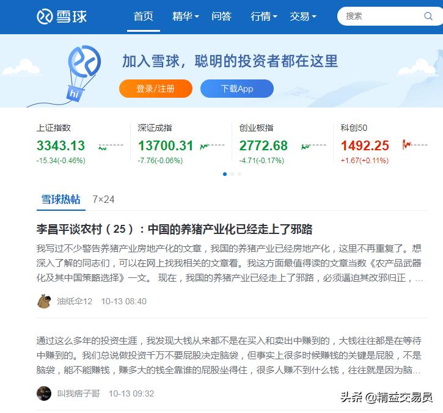Switch to the 7×24 tab
This screenshot has height=413, width=443.
pos(104,199)
